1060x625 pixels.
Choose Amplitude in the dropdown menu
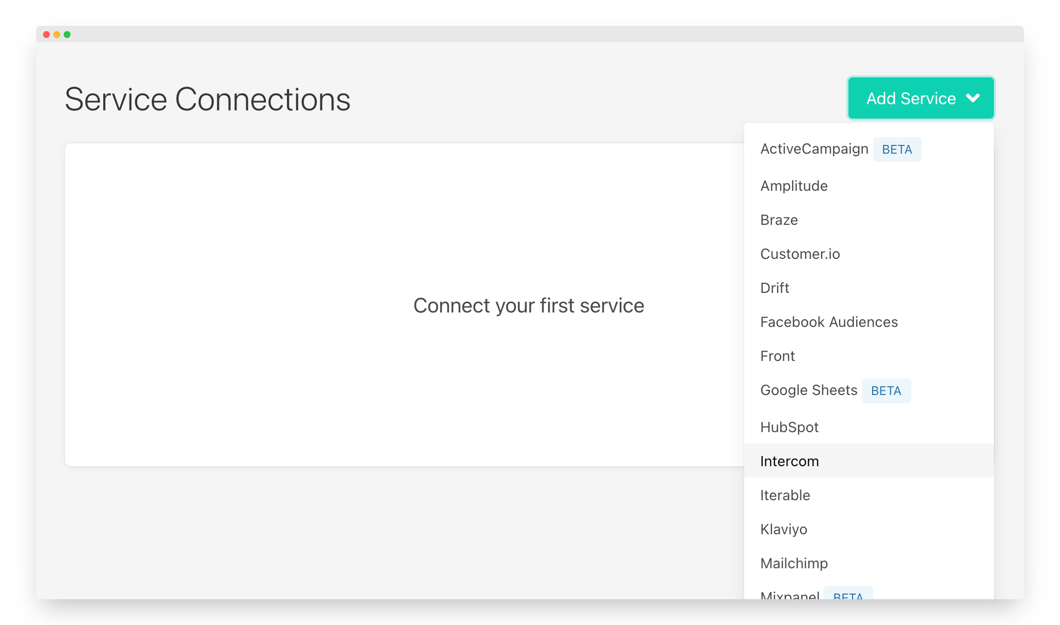click(x=794, y=186)
